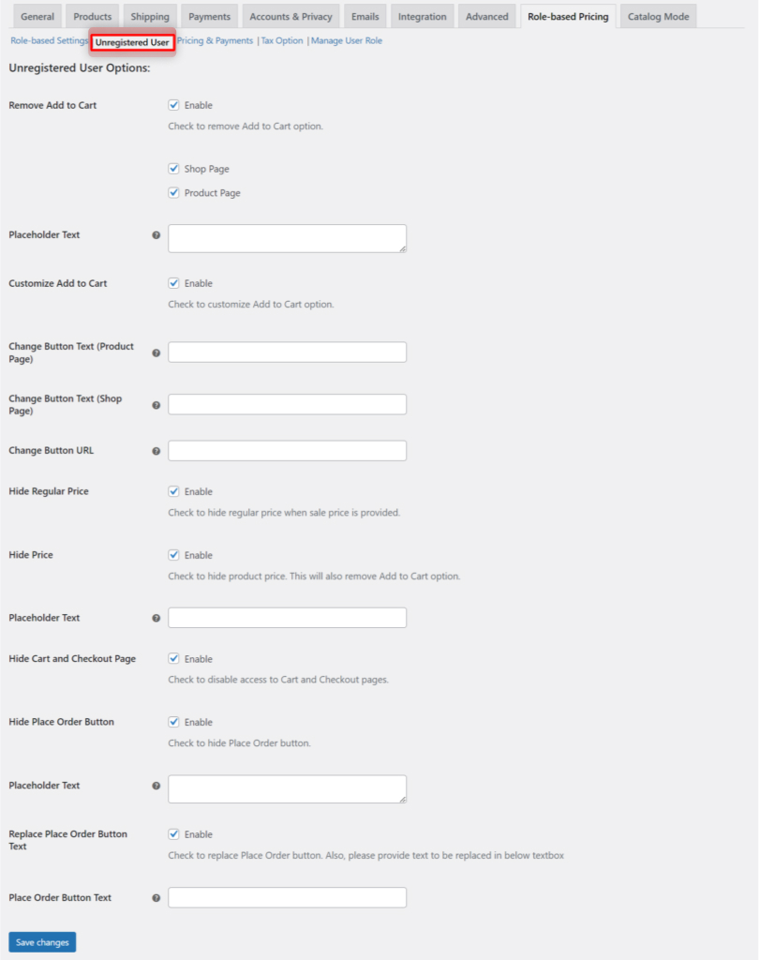
Task: Click inside the Change Button URL field
Action: [x=286, y=450]
